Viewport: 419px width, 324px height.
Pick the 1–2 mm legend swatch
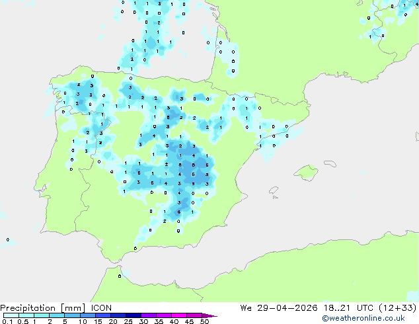click(x=42, y=315)
